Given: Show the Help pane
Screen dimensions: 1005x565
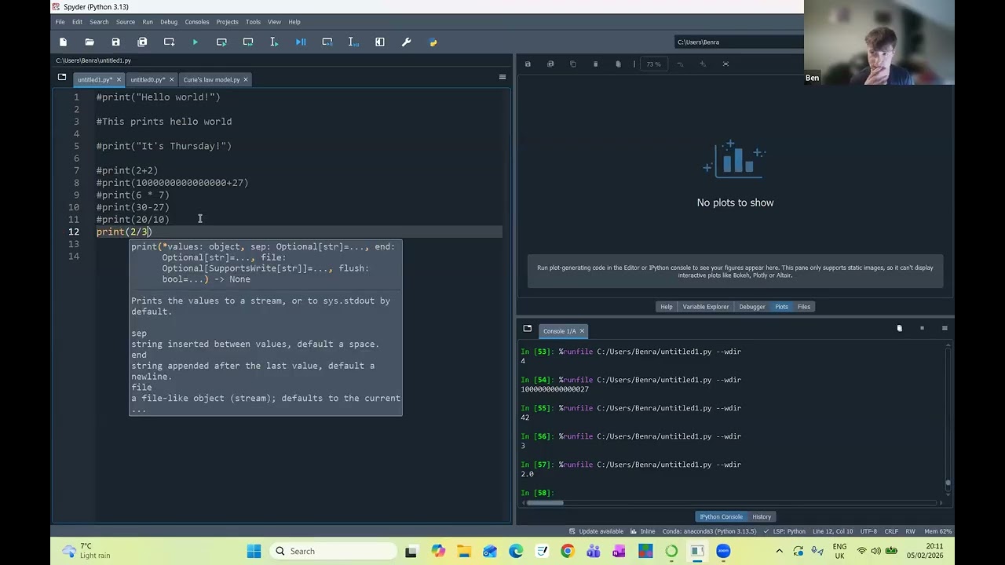Looking at the screenshot, I should 667,307.
